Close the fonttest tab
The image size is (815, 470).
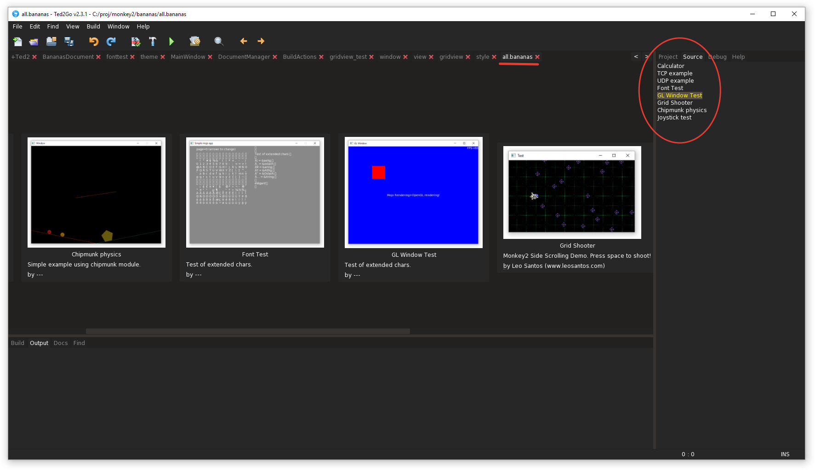coord(132,57)
